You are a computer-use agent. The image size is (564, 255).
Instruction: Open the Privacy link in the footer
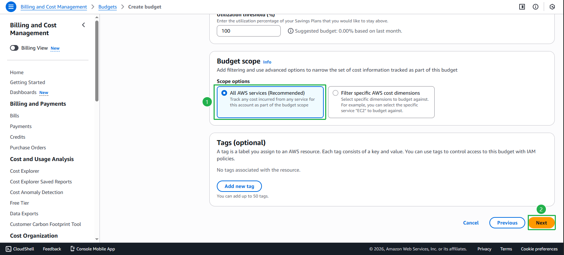point(484,249)
